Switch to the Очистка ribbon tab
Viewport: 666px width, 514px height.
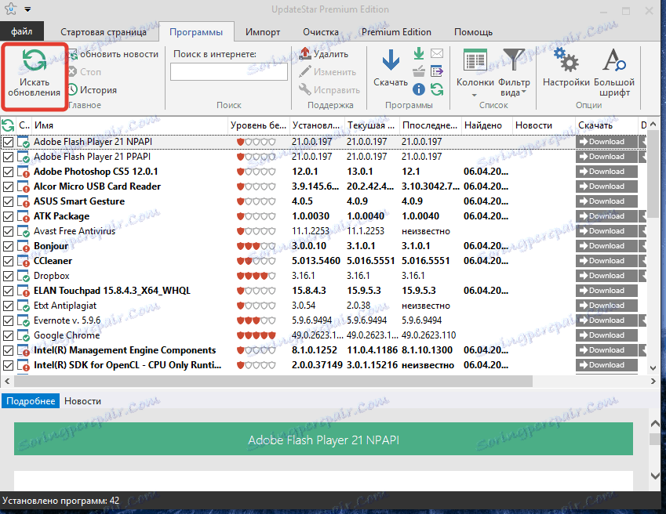[x=320, y=32]
